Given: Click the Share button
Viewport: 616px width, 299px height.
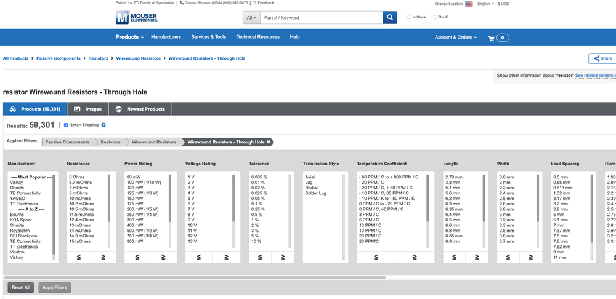Looking at the screenshot, I should point(602,58).
